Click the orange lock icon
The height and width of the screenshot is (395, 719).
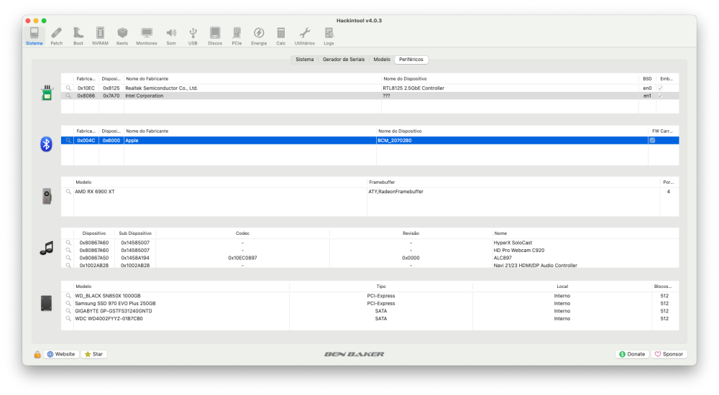[x=37, y=354]
